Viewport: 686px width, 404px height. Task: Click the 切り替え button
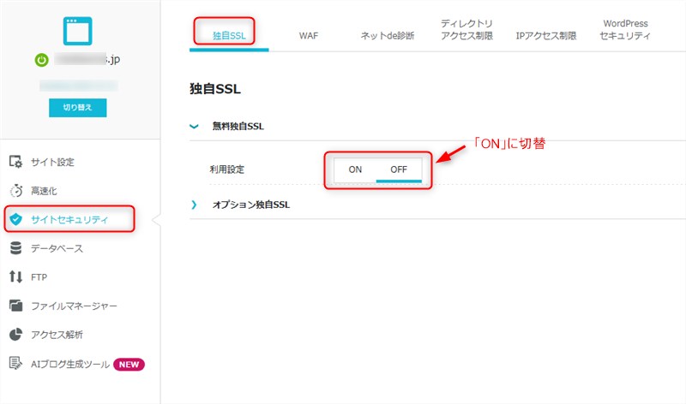pos(77,108)
